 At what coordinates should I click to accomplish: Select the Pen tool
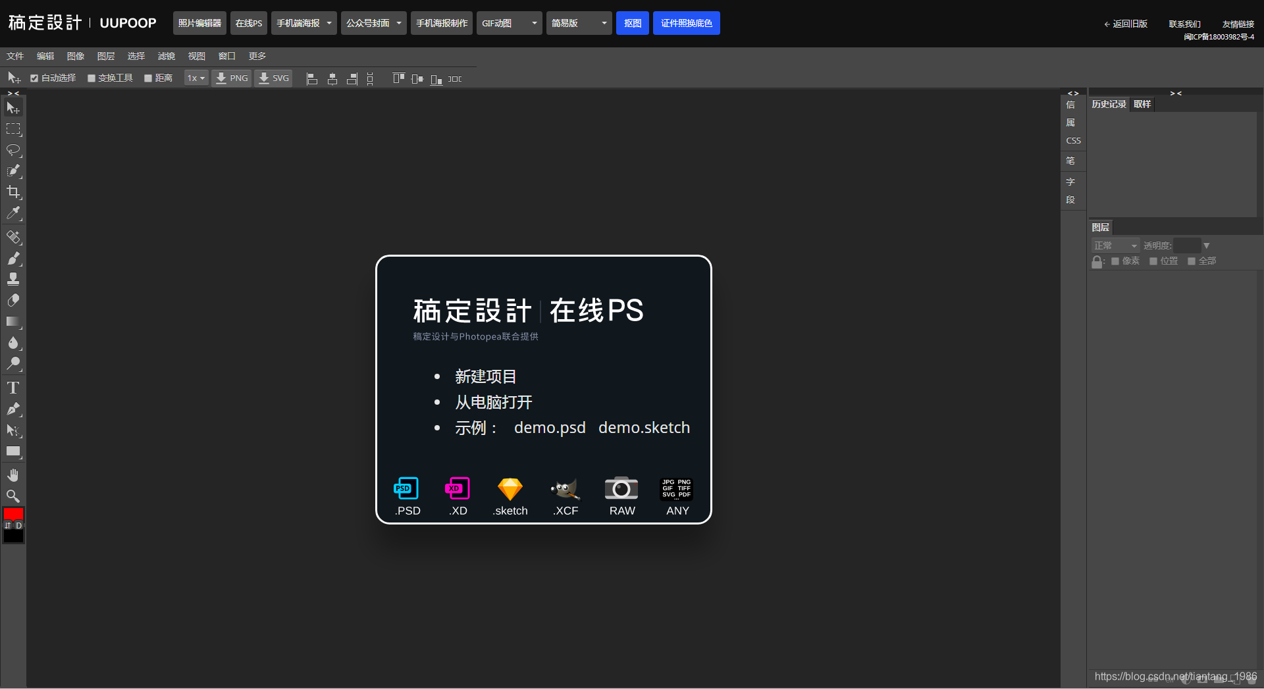tap(13, 409)
